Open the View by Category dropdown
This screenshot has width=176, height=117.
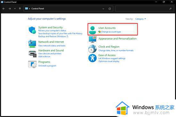click(140, 19)
